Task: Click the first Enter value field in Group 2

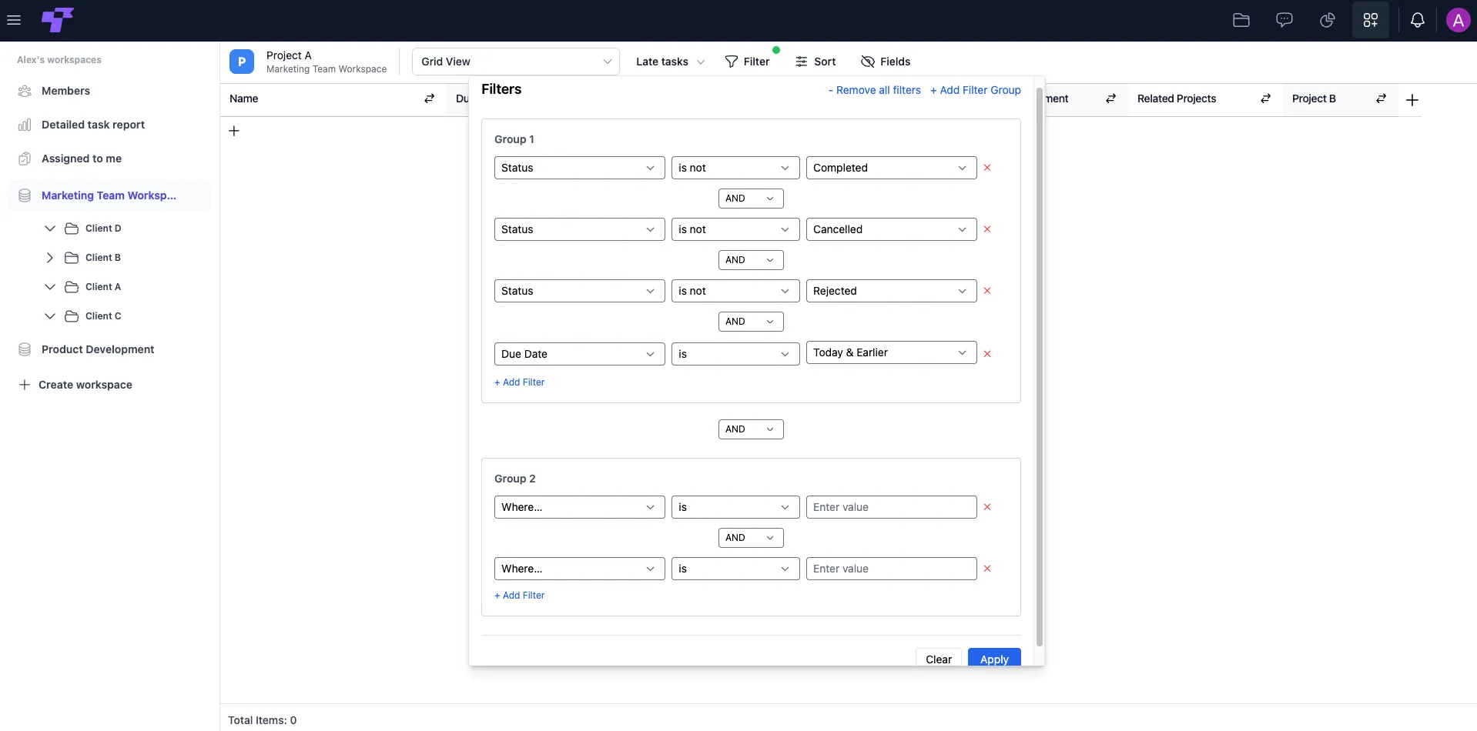Action: pos(891,507)
